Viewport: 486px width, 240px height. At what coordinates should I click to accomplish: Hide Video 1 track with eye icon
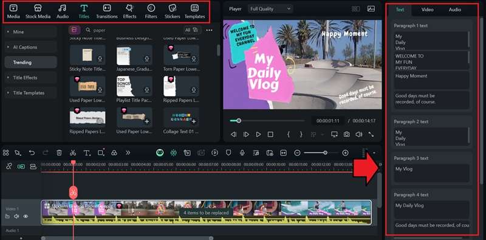(26, 216)
